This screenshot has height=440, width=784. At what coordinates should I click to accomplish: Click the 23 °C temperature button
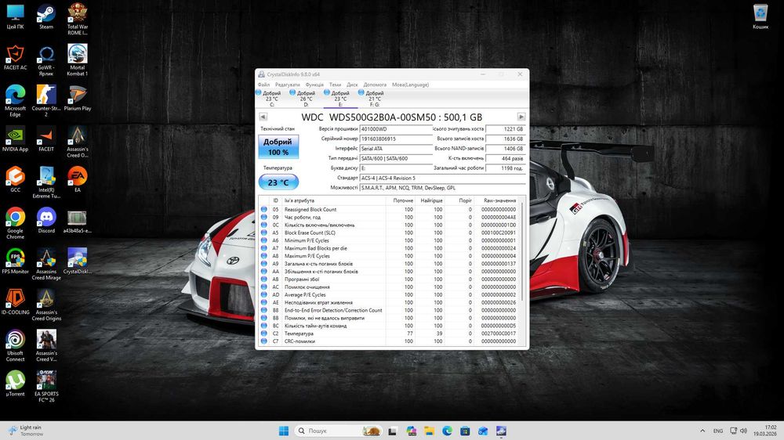coord(278,182)
